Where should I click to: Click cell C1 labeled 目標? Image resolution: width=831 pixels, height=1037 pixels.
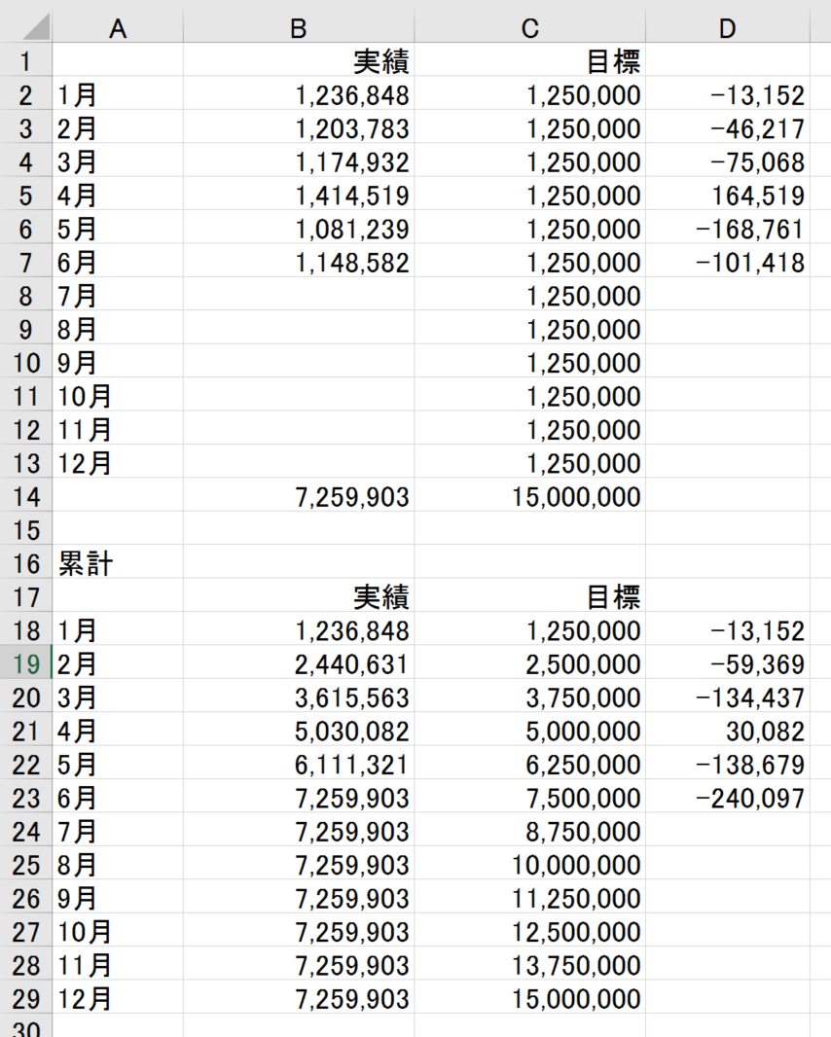(x=530, y=61)
